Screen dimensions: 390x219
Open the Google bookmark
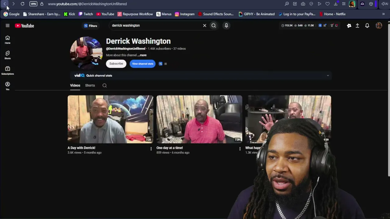(12, 14)
